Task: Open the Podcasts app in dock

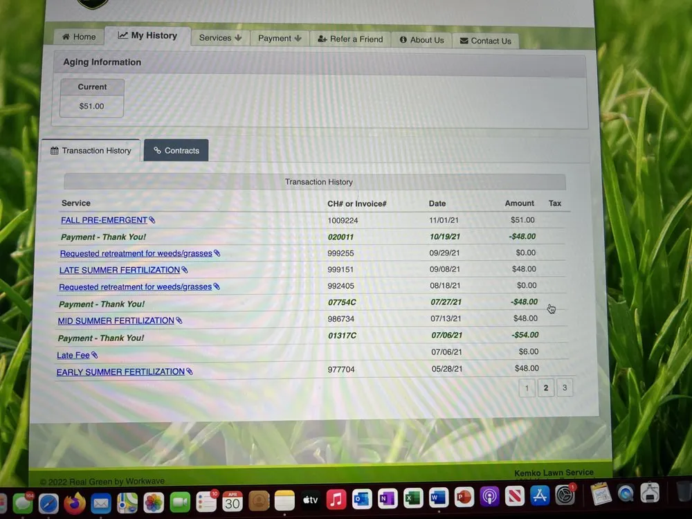Action: click(x=489, y=497)
